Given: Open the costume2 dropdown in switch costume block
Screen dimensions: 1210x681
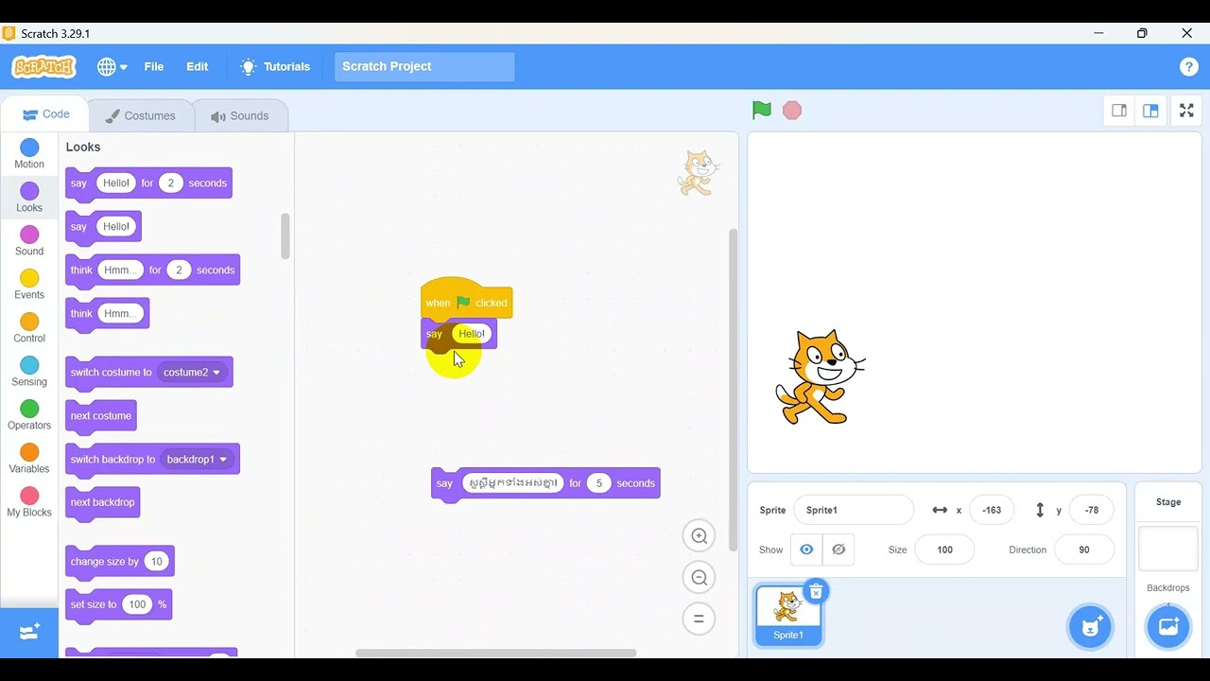Looking at the screenshot, I should [x=192, y=373].
